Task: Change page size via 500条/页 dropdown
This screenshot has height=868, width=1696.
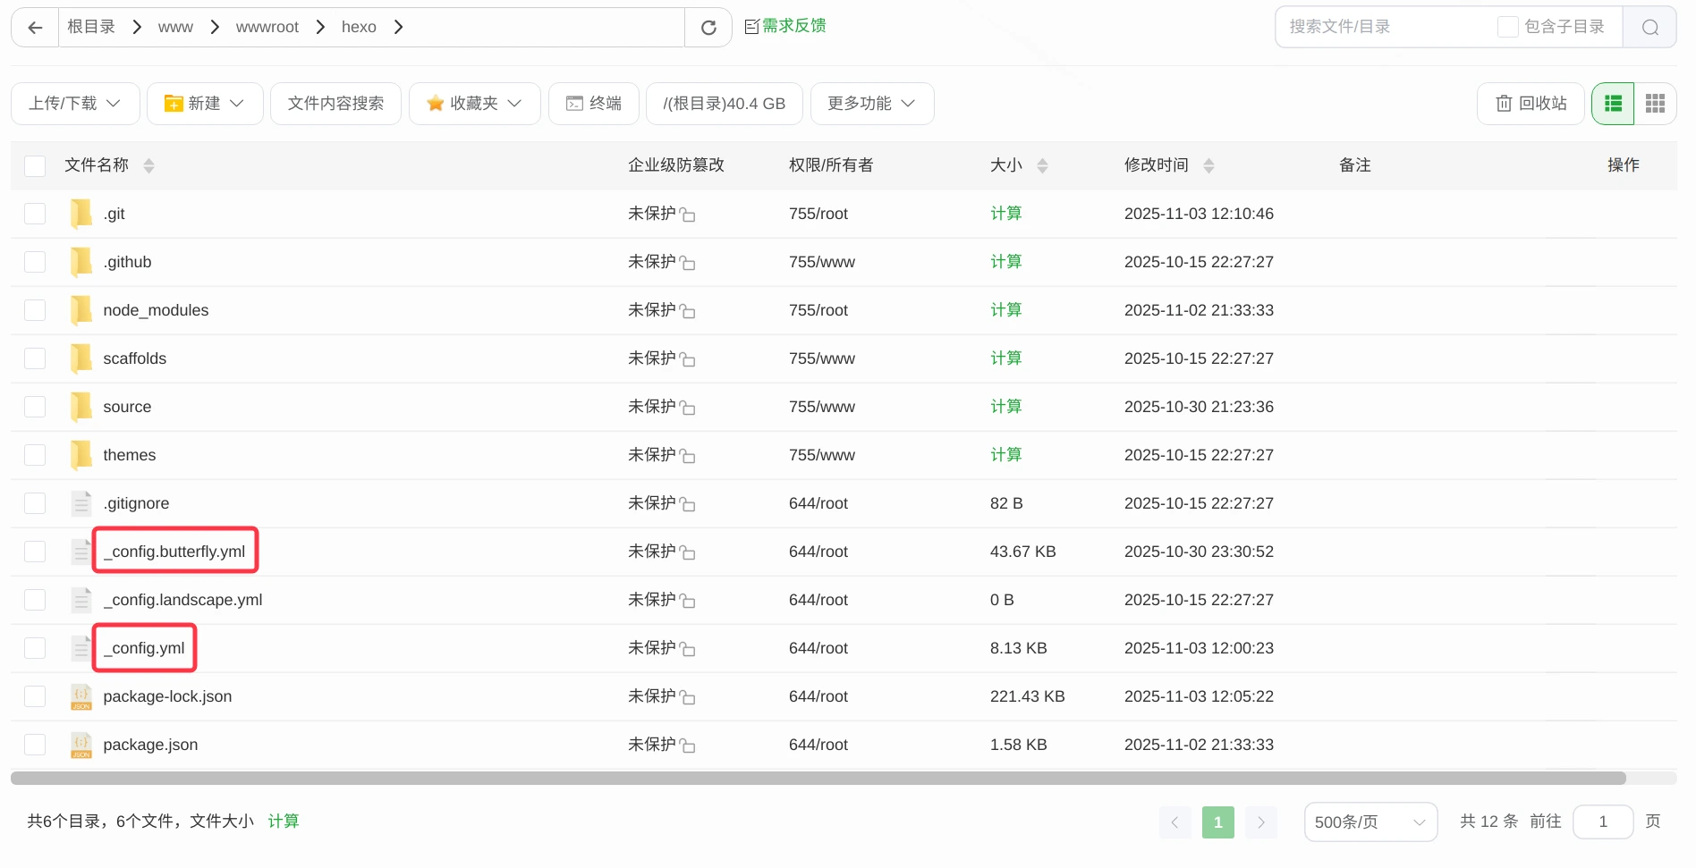Action: tap(1370, 822)
